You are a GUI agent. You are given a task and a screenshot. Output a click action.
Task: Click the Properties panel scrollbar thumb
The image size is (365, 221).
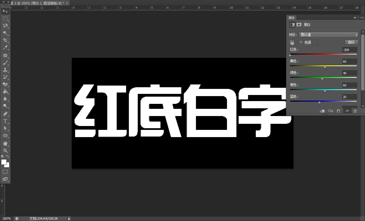click(x=363, y=62)
